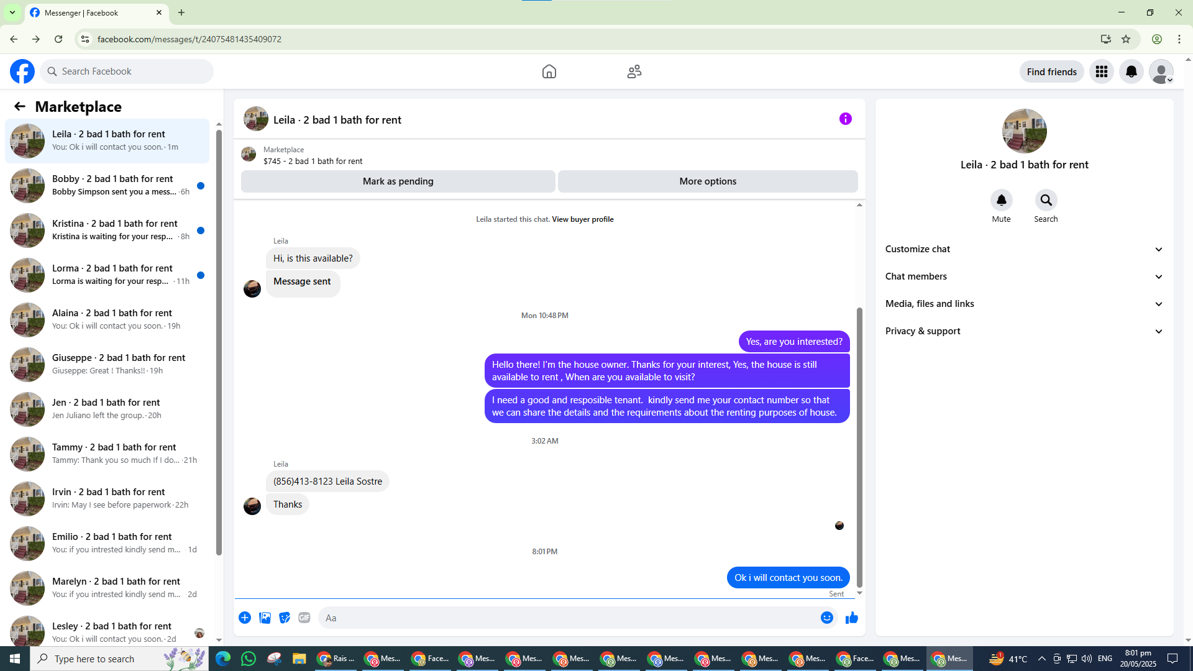The image size is (1193, 671).
Task: Click the chat messages vertical scrollbar
Action: (859, 447)
